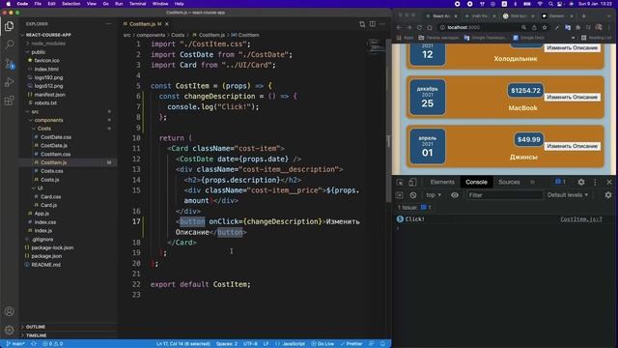The image size is (618, 348).
Task: Click Изменить Описание button on Холодильник card
Action: pos(573,47)
